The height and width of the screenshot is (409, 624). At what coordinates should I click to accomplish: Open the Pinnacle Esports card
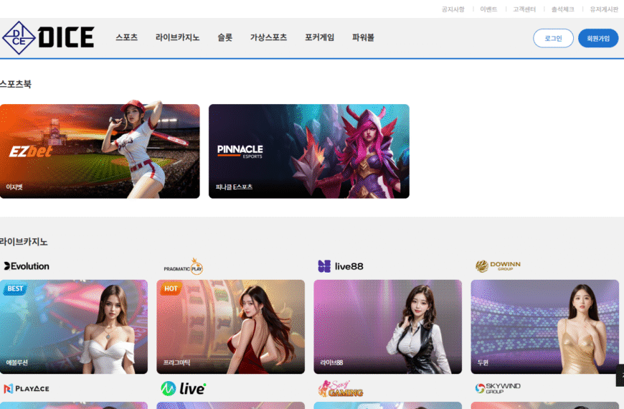309,151
